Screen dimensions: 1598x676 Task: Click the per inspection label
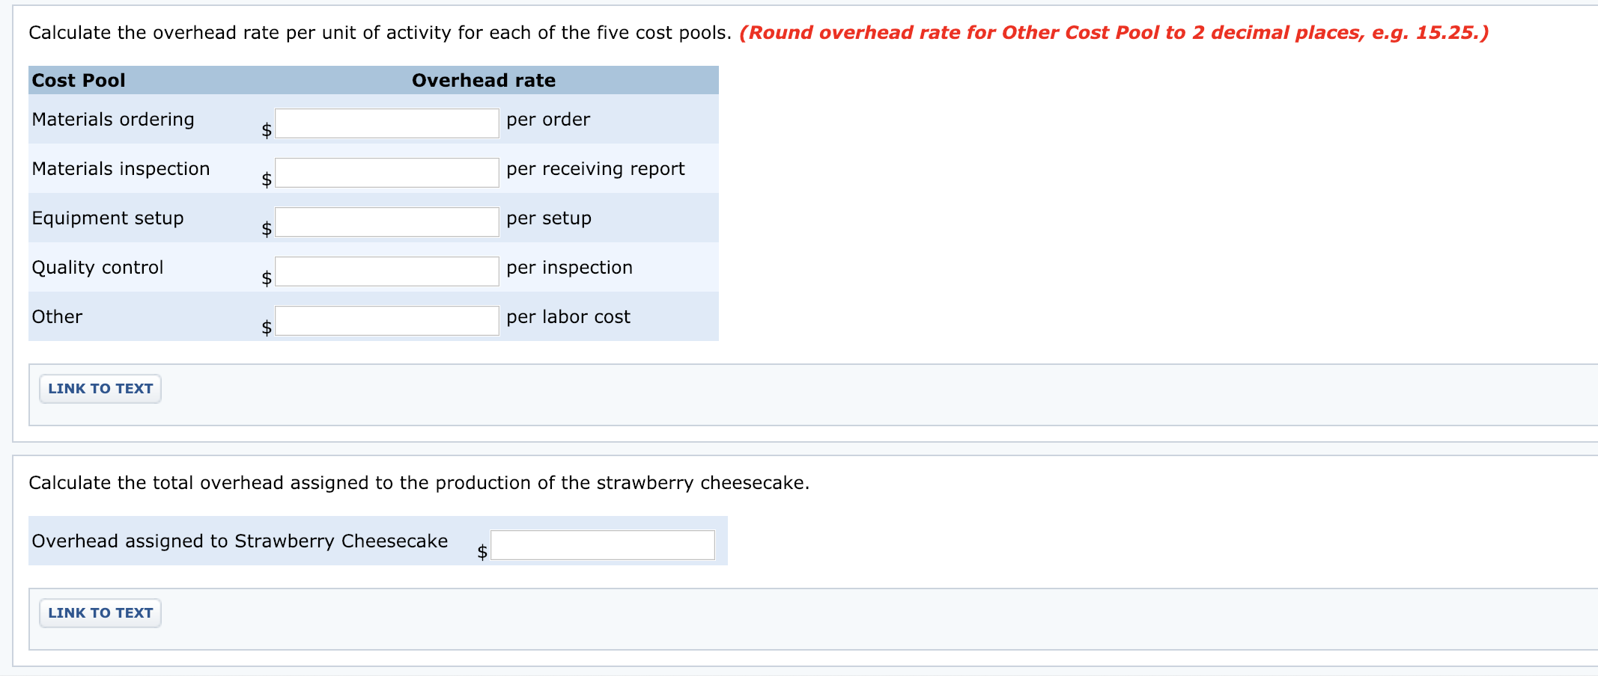(x=569, y=267)
